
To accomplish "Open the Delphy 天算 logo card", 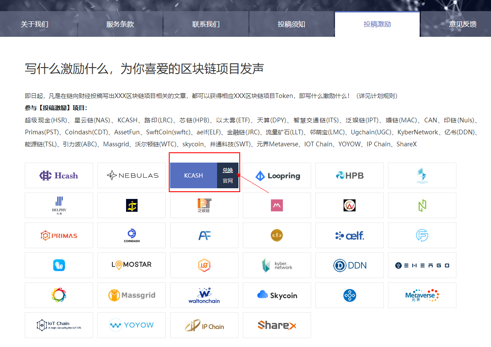I will tap(59, 205).
